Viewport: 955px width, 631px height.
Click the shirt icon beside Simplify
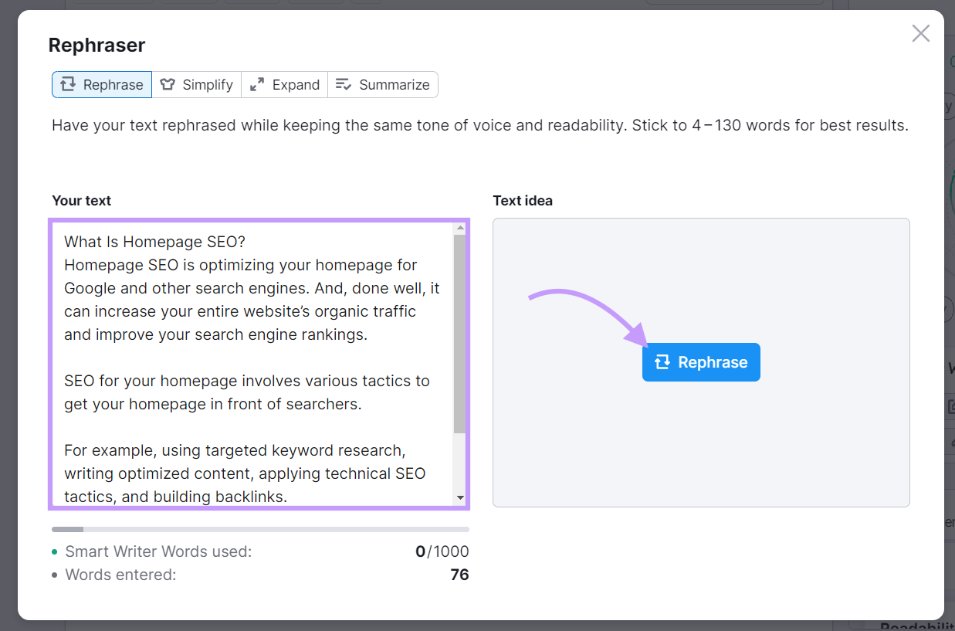[x=168, y=84]
